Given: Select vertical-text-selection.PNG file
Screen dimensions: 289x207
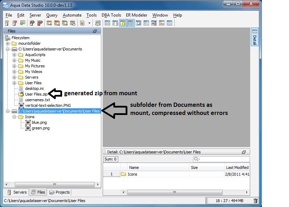Looking at the screenshot, I should click(48, 105).
